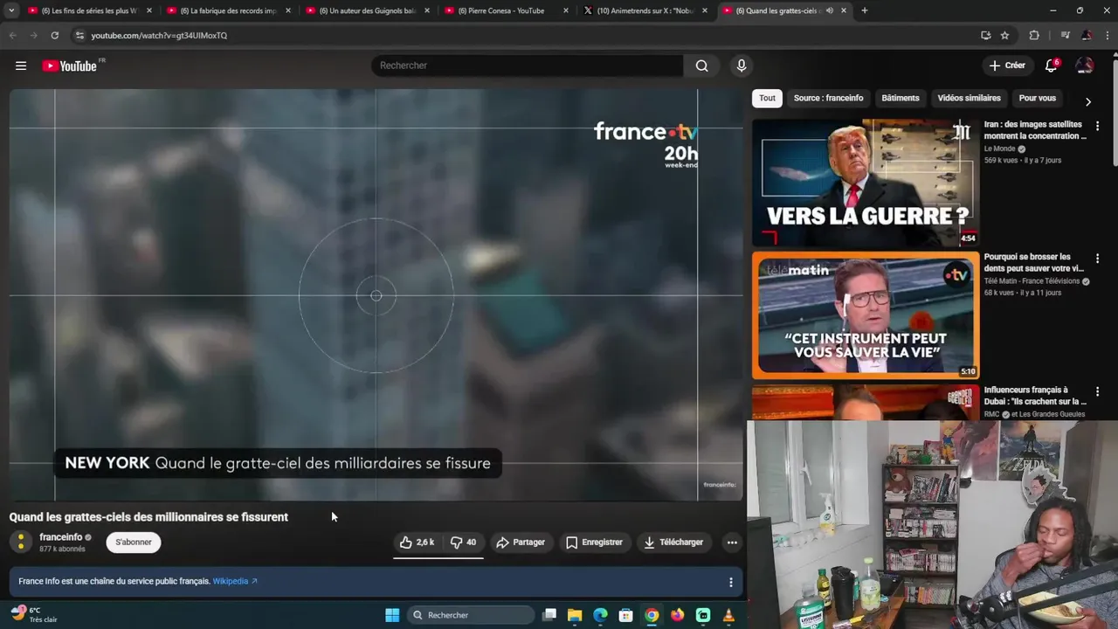This screenshot has width=1118, height=629.
Task: Share the video with Partager
Action: [x=521, y=543]
